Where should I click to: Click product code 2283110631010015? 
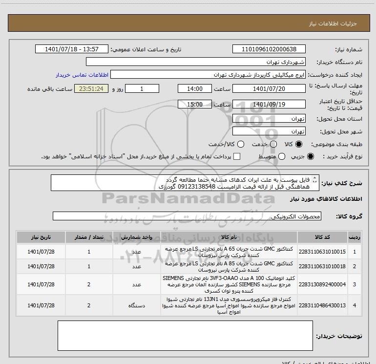click(x=322, y=252)
